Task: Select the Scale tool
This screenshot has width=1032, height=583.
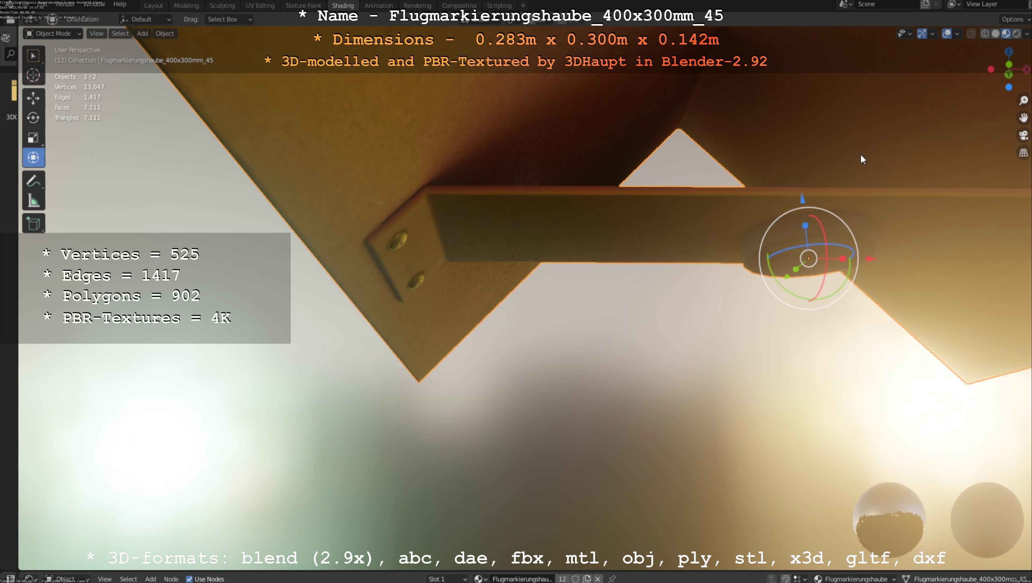Action: pyautogui.click(x=33, y=138)
